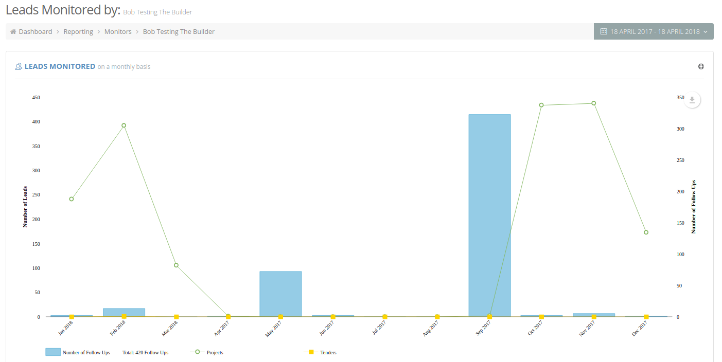Click the Leads Monitored user icon

coord(19,66)
